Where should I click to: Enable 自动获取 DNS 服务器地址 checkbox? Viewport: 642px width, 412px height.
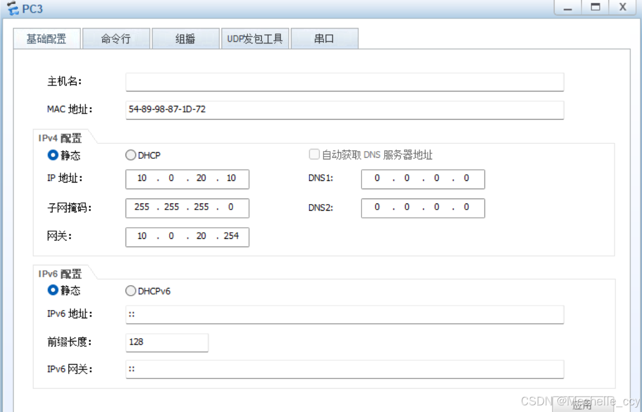[314, 154]
